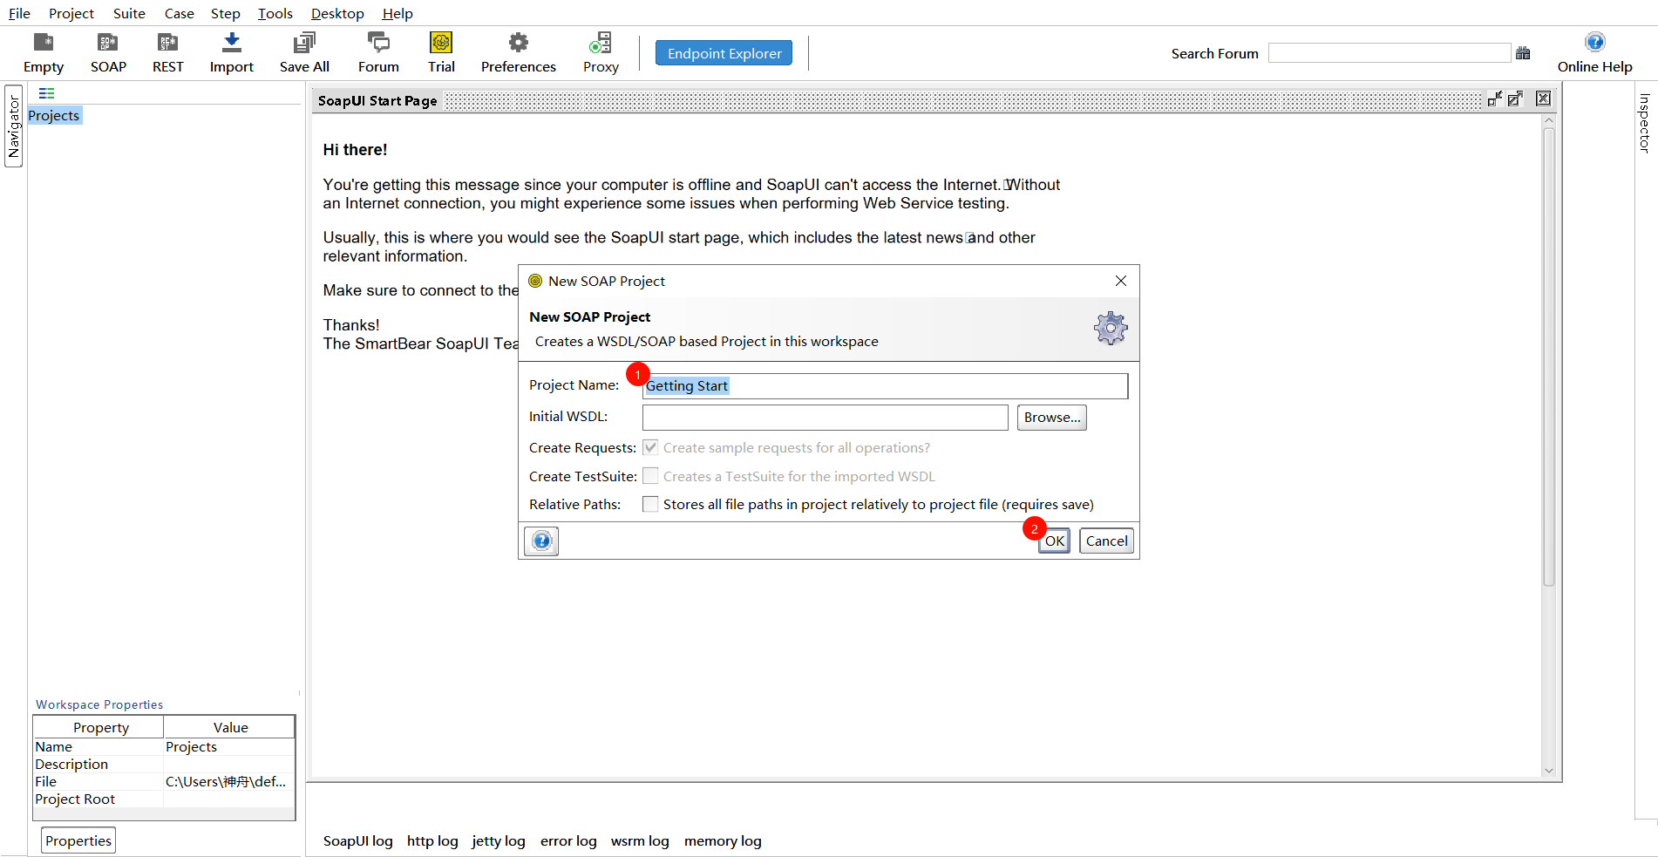Toggle Create Requests checkbox
The height and width of the screenshot is (857, 1658).
650,447
